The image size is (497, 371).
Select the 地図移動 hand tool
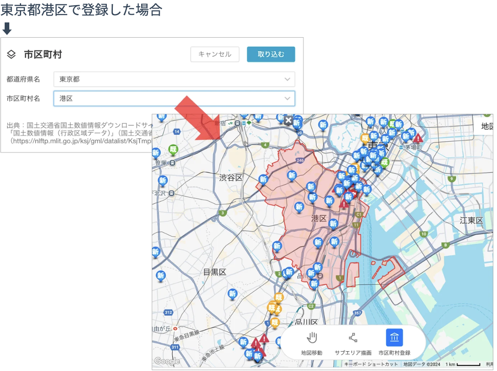312,344
